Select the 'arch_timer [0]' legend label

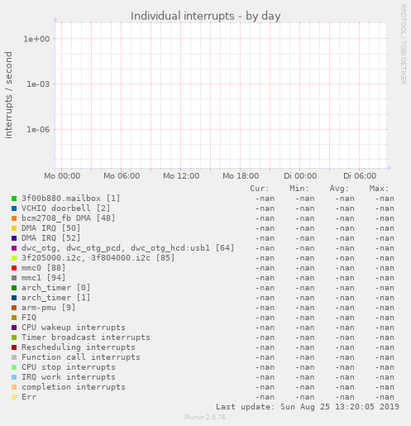55,288
